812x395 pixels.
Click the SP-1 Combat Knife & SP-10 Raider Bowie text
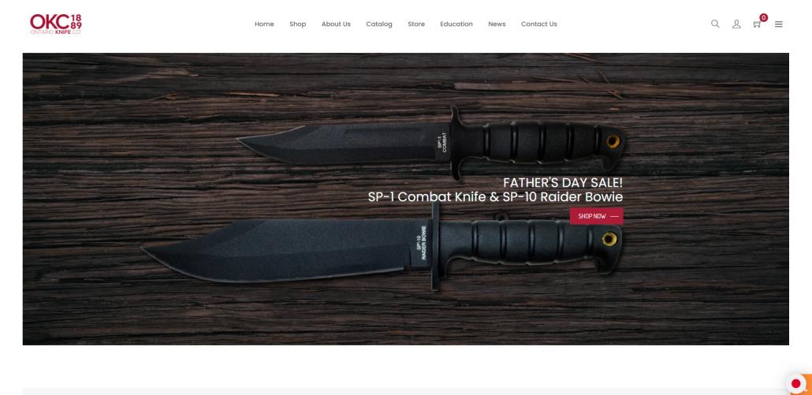coord(496,197)
